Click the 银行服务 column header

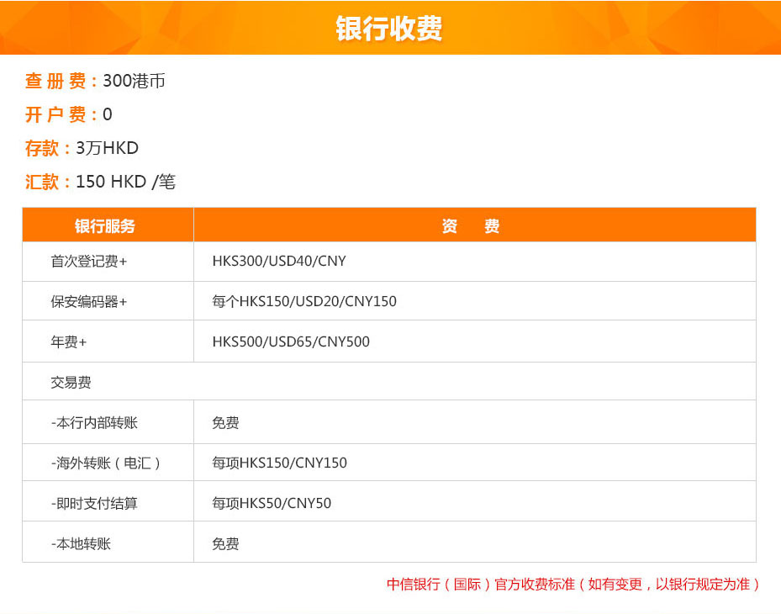[108, 225]
